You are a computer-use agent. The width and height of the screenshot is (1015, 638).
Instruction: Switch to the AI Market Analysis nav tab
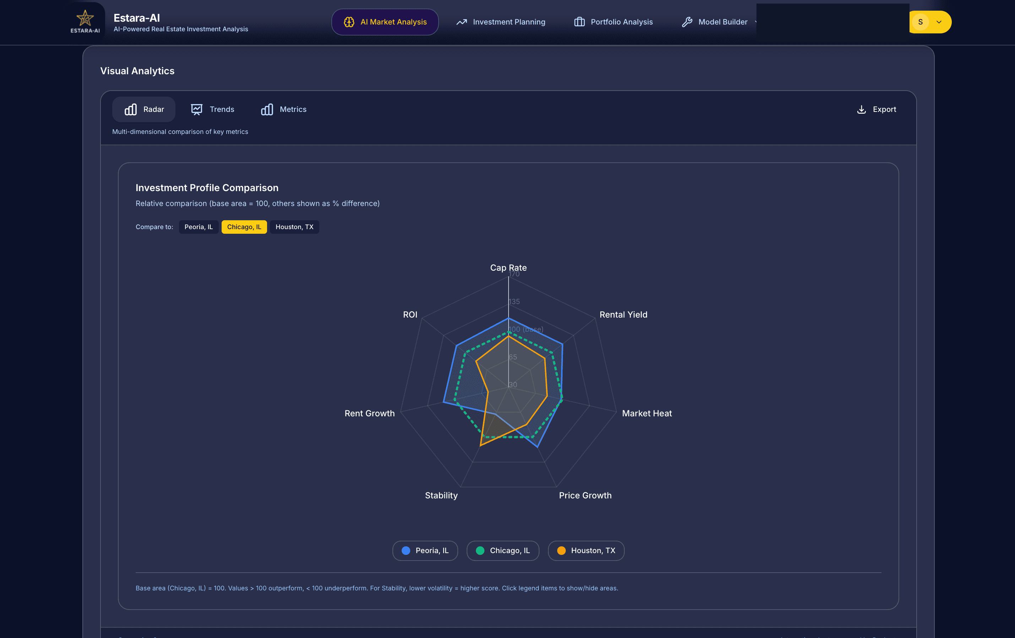[385, 22]
